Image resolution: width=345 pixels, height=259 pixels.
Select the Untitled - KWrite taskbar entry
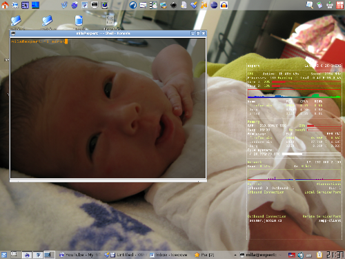(126, 255)
